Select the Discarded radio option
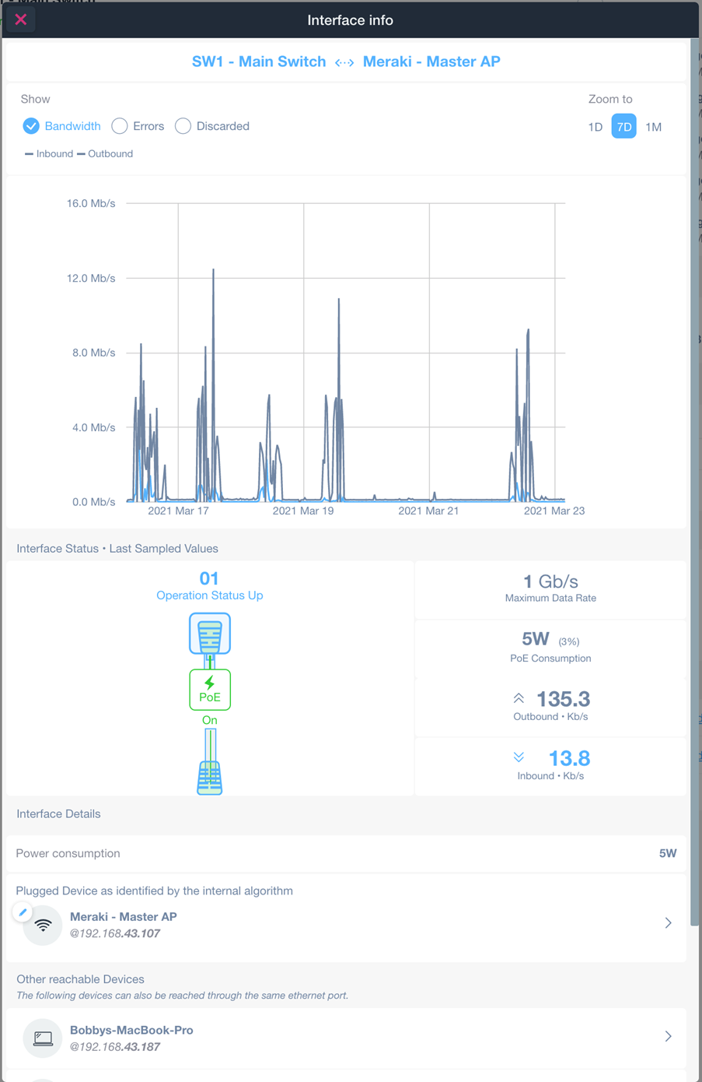Screen dimensions: 702x1082 click(183, 126)
